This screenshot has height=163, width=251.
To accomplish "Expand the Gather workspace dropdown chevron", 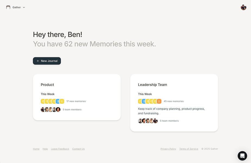I will click(x=24, y=7).
